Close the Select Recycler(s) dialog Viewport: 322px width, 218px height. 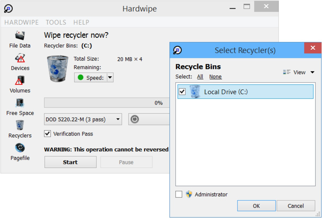[x=312, y=48]
